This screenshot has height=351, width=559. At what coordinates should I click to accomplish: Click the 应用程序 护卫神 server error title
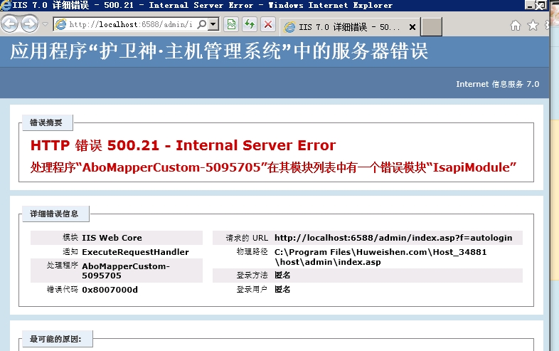219,51
